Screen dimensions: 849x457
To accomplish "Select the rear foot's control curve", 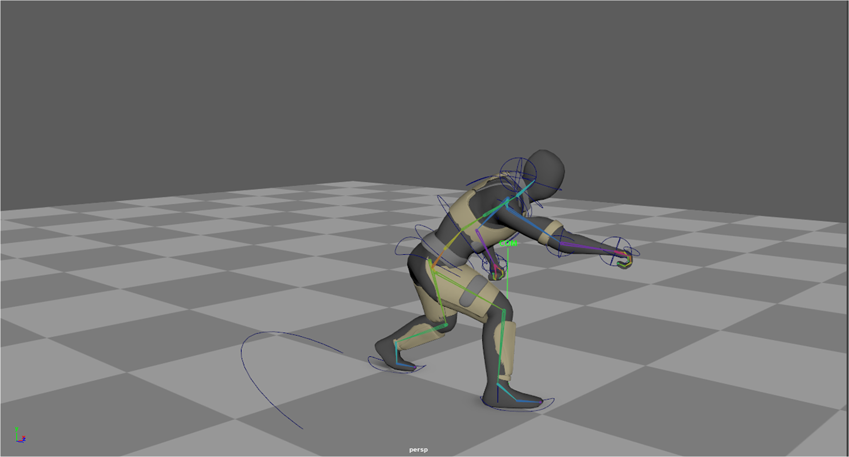I will click(x=397, y=366).
